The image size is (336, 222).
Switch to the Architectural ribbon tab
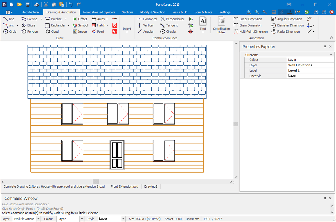(31, 12)
